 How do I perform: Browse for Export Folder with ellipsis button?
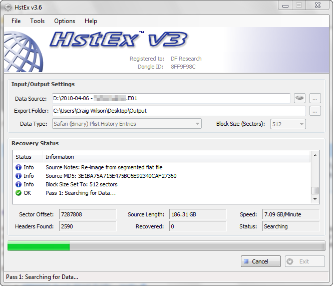[x=315, y=111]
